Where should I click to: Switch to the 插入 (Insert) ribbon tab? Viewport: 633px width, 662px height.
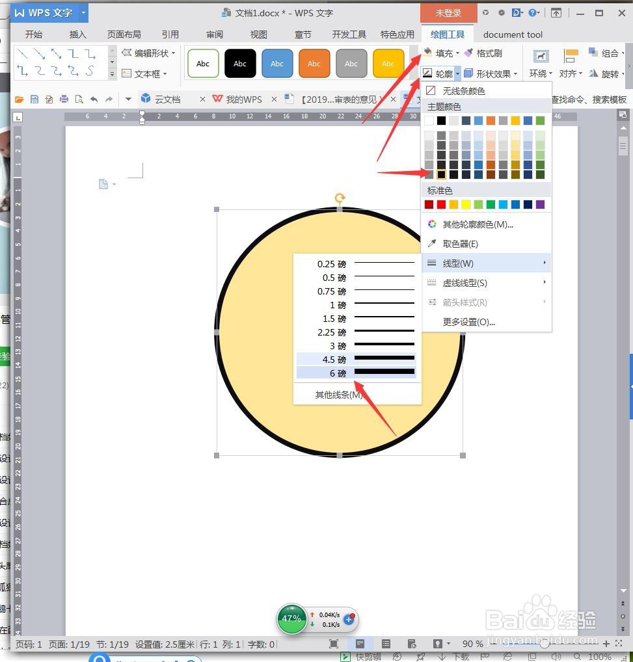[x=77, y=34]
